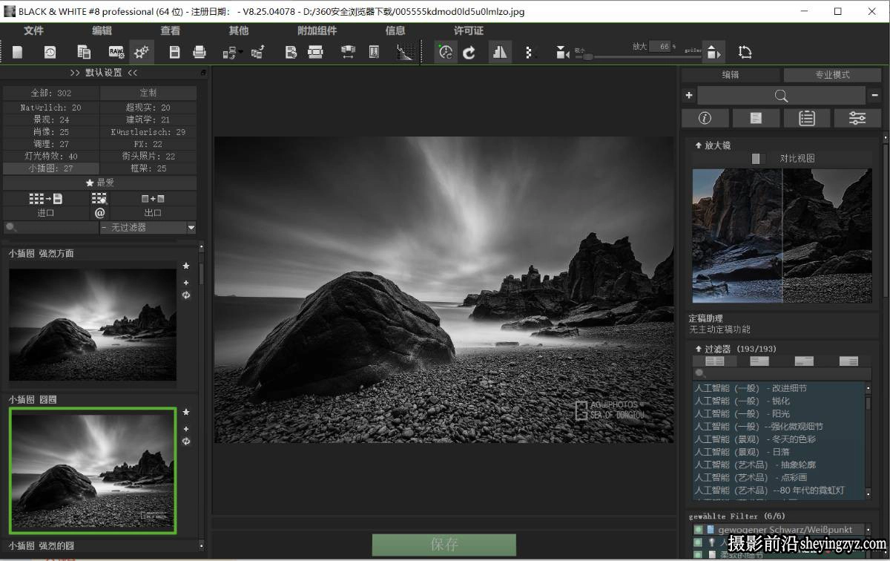Select filter 人工智能 (一般) - 锐化
Viewport: 890px width, 561px height.
[x=779, y=401]
